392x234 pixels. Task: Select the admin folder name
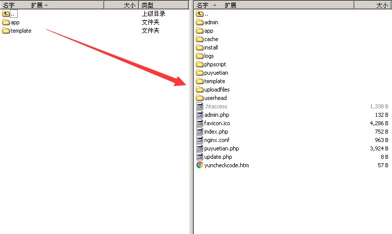point(211,22)
